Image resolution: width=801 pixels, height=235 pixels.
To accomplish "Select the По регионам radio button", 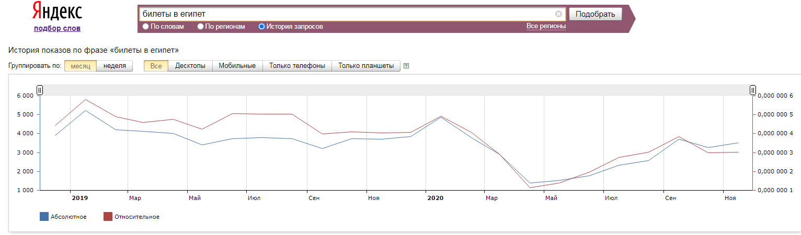I will click(200, 27).
